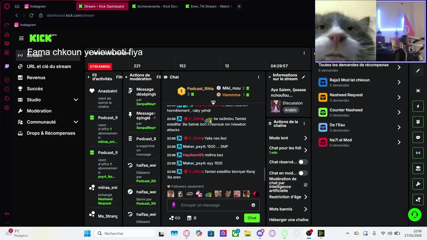Click the video camera icon in right sidebar

click(418, 169)
